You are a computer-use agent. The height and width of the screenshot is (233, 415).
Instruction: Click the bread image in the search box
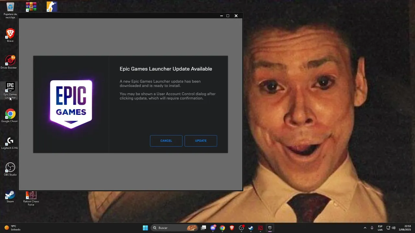pyautogui.click(x=192, y=228)
